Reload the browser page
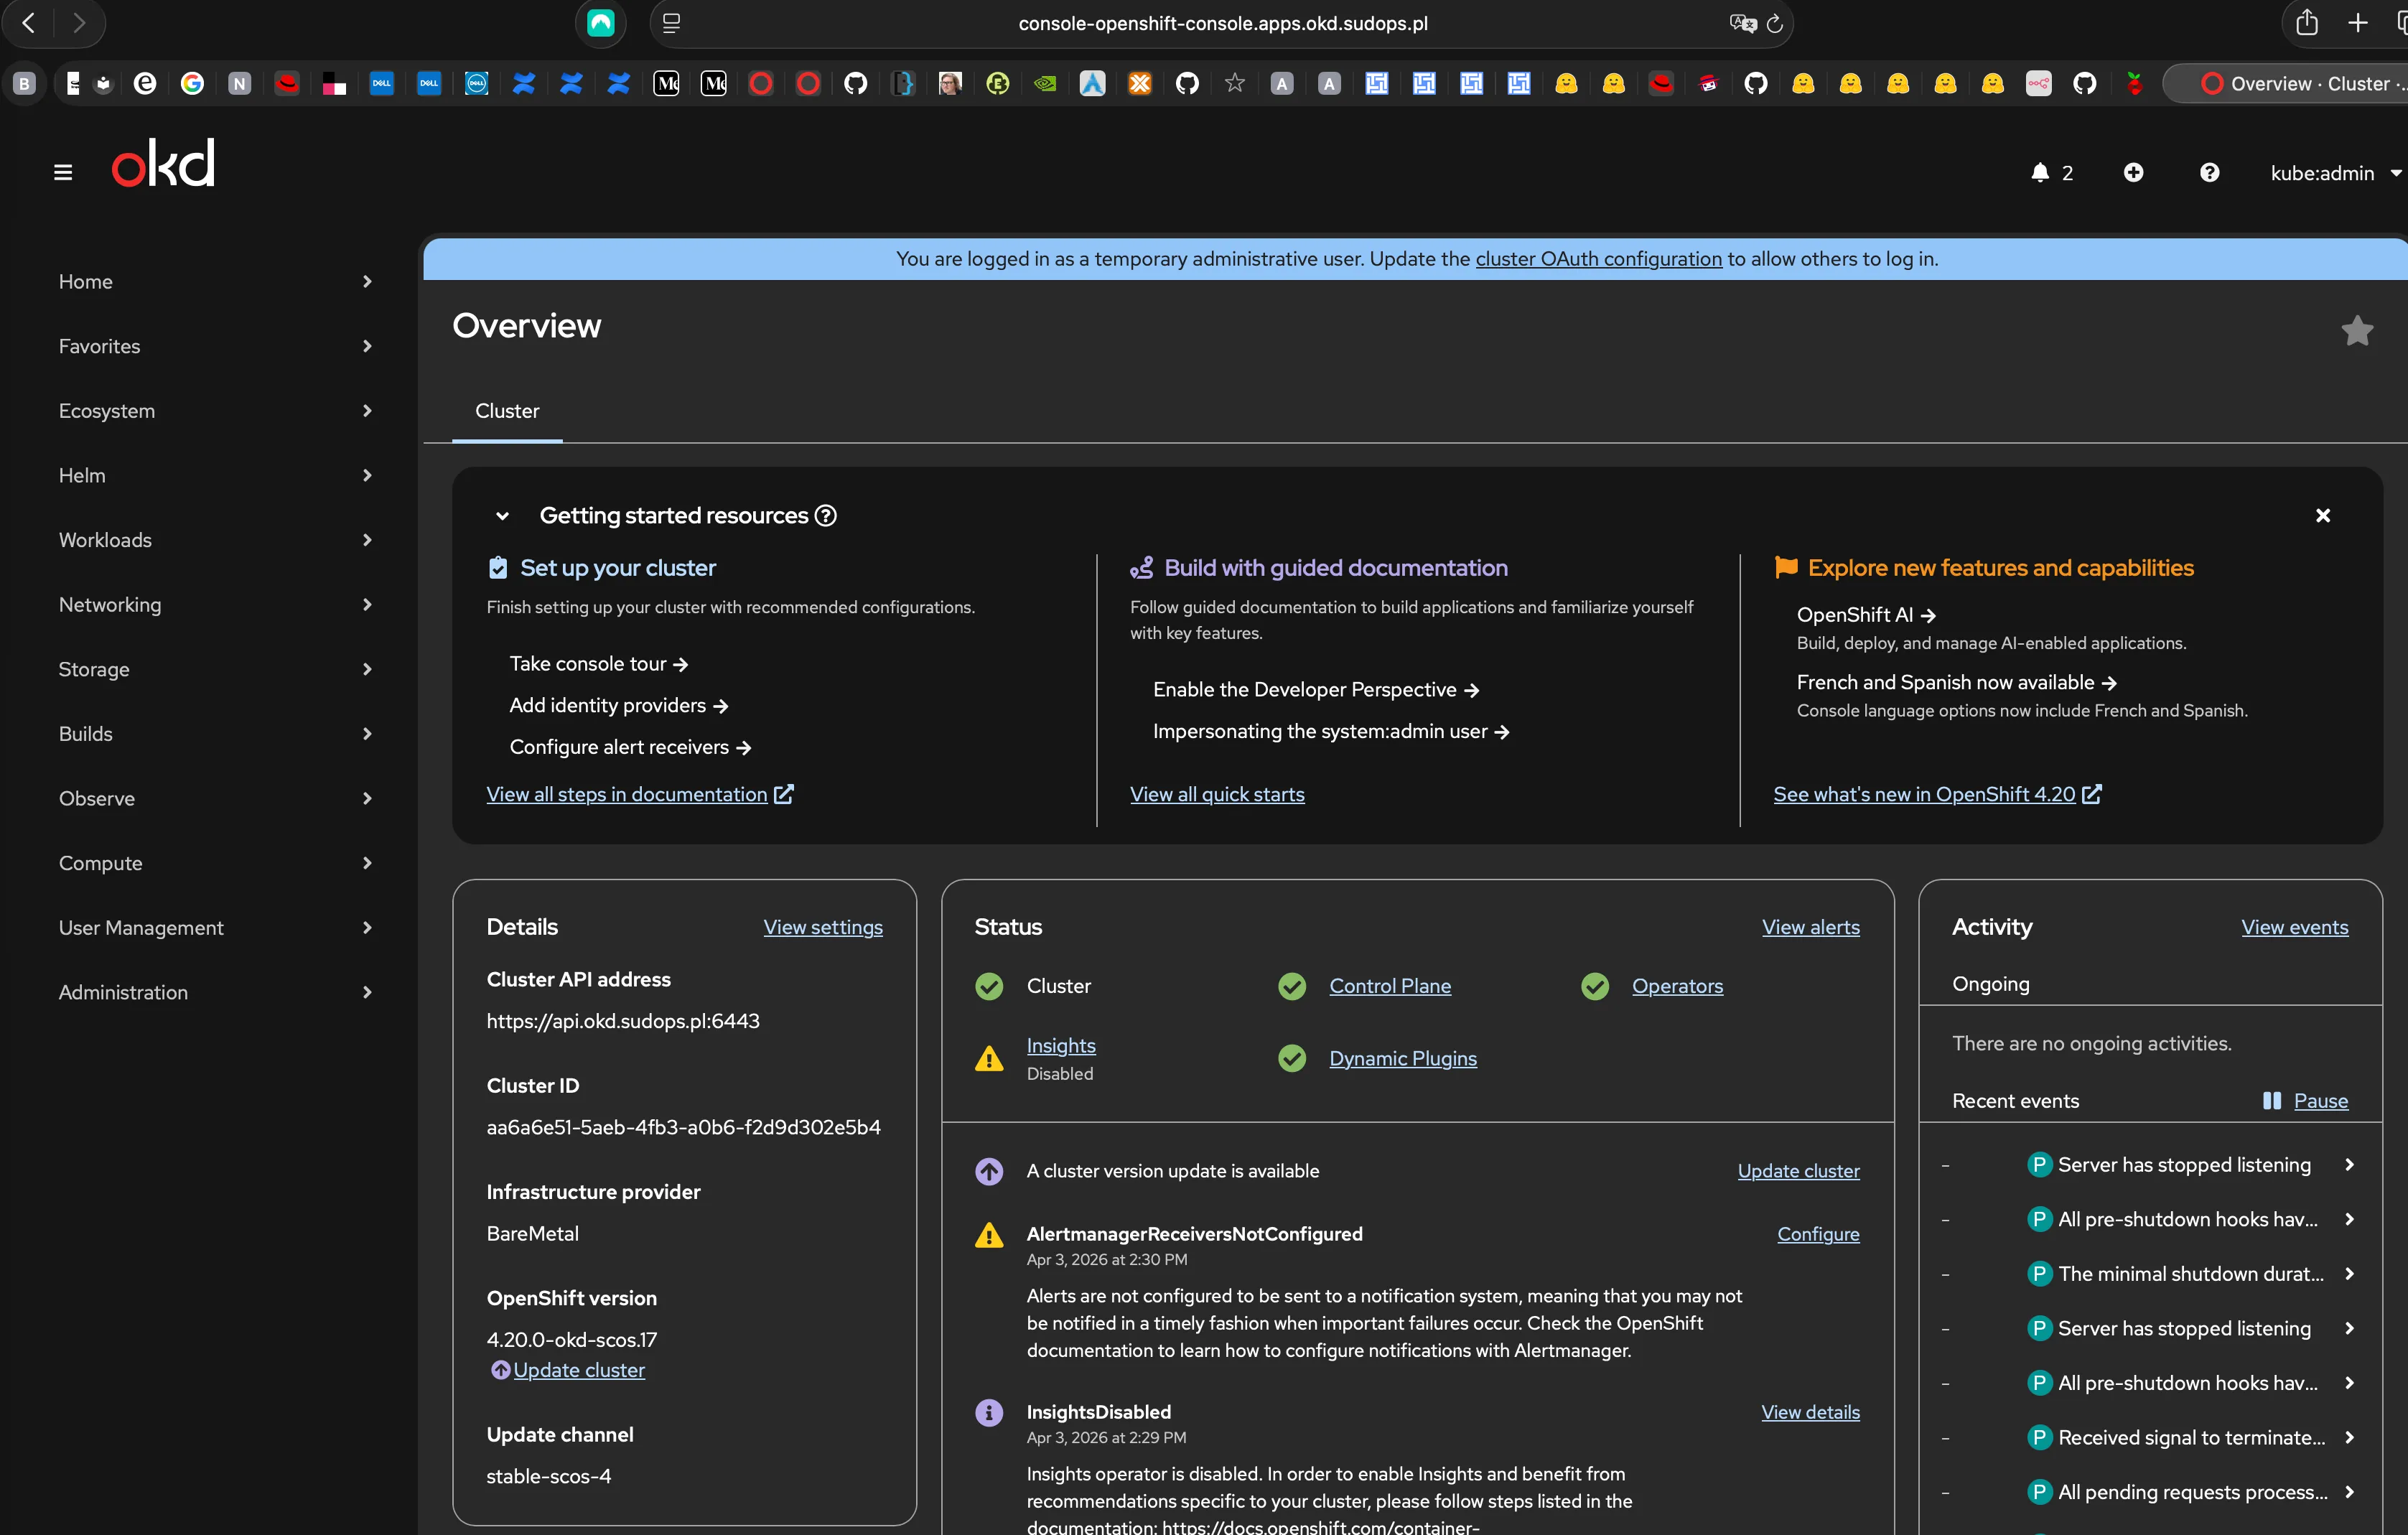The image size is (2408, 1535). [1774, 24]
